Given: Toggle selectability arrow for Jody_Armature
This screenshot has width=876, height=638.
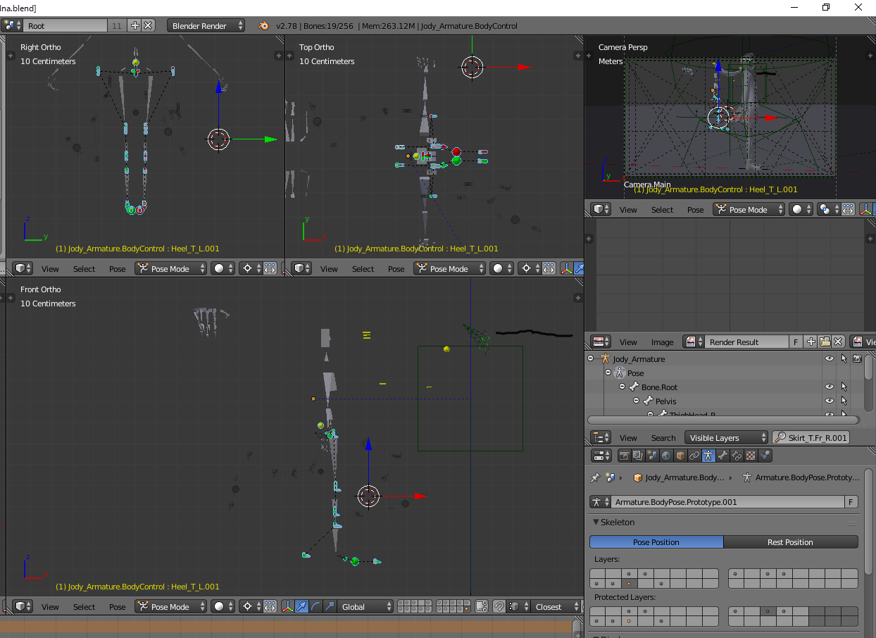Looking at the screenshot, I should point(844,359).
